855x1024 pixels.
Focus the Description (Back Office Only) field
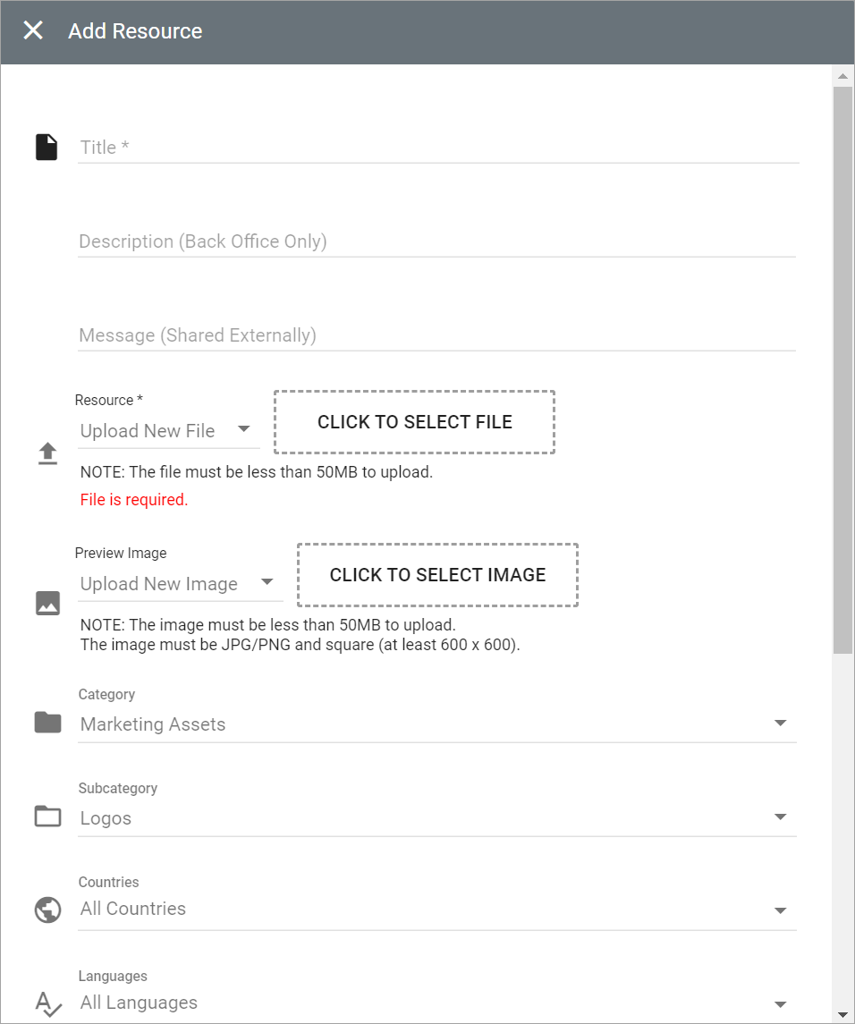pyautogui.click(x=437, y=241)
